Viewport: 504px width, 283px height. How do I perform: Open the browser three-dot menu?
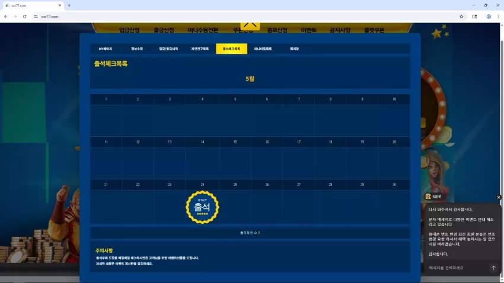tap(498, 17)
